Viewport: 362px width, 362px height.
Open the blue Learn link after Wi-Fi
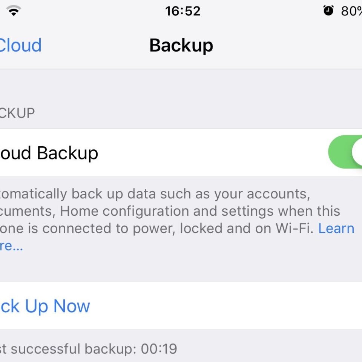[x=336, y=229]
